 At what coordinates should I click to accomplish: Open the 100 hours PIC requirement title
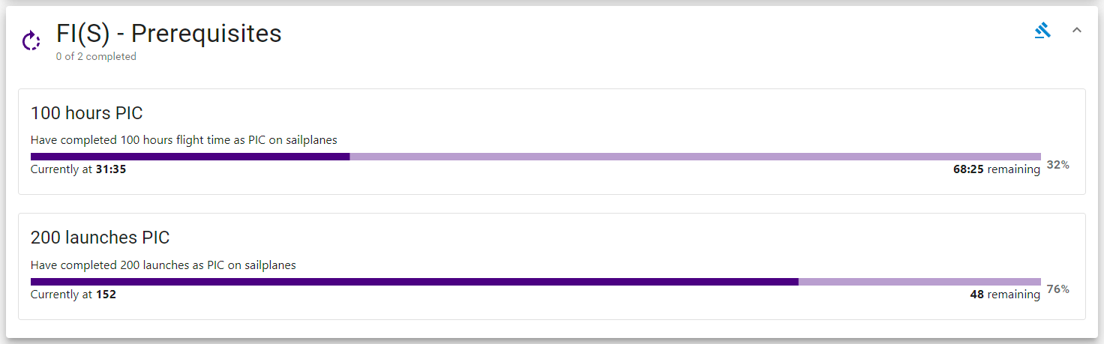click(86, 113)
